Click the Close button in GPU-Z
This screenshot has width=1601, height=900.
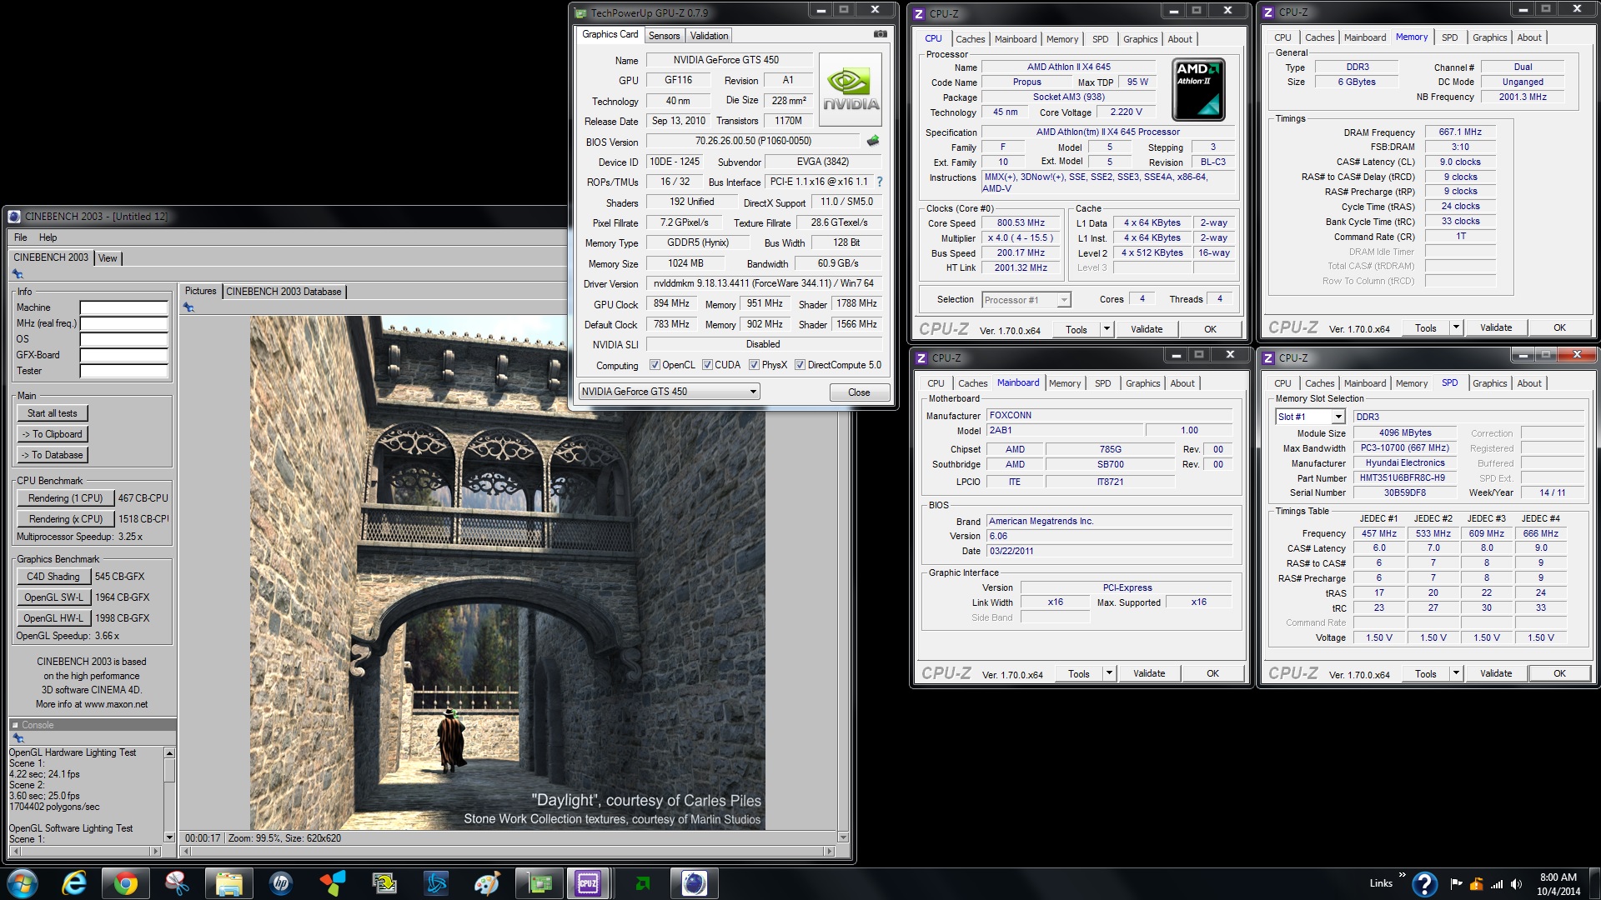pyautogui.click(x=859, y=392)
